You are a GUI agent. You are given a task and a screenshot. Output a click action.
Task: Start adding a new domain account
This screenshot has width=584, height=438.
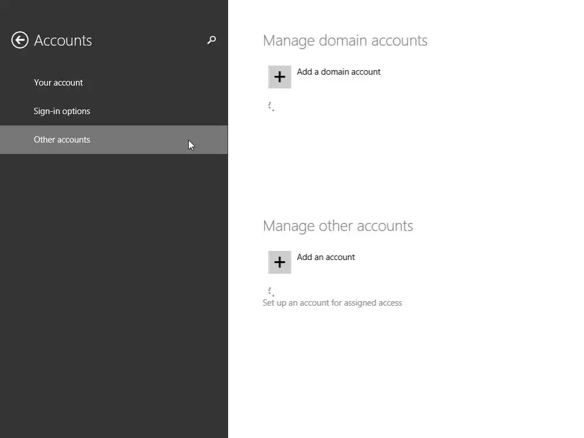click(279, 77)
